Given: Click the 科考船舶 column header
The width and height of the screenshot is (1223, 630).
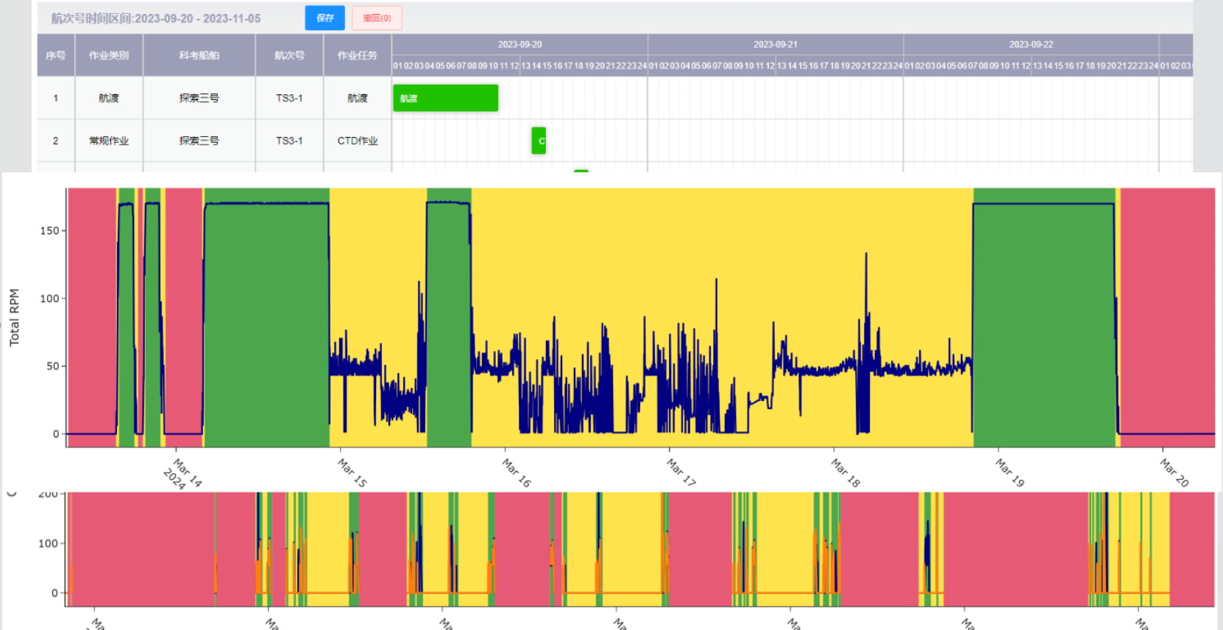Looking at the screenshot, I should point(199,55).
